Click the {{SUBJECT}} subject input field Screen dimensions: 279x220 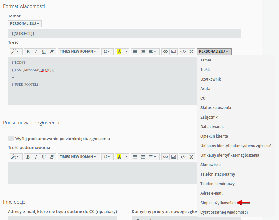click(x=124, y=33)
